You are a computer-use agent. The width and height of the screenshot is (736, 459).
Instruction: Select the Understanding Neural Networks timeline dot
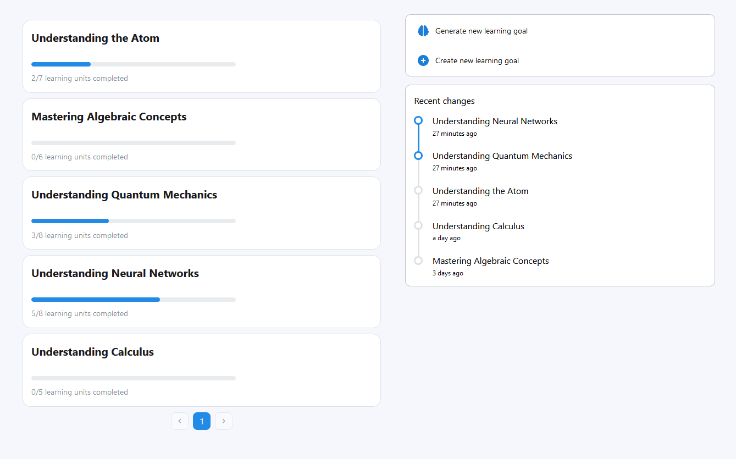coord(418,120)
